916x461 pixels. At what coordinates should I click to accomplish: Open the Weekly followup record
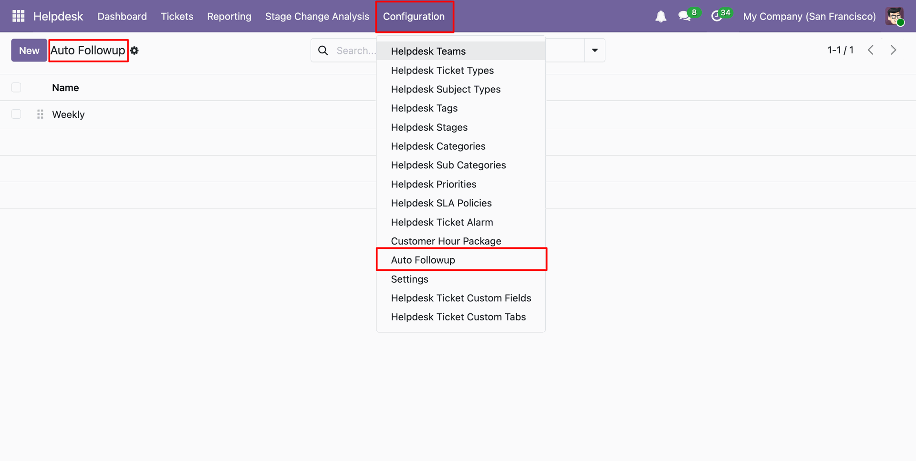(x=68, y=114)
